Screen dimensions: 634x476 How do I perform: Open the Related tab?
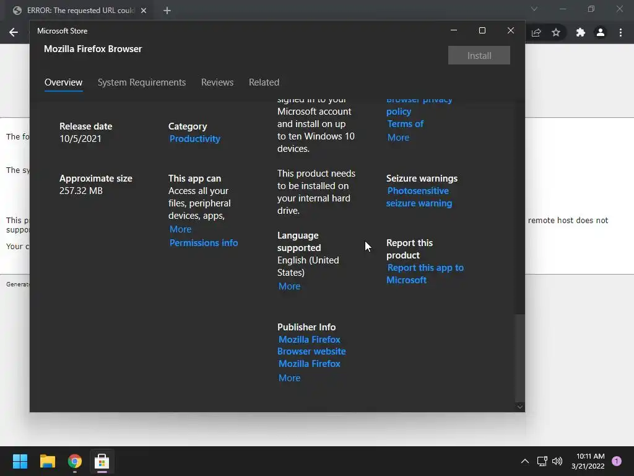pos(264,82)
